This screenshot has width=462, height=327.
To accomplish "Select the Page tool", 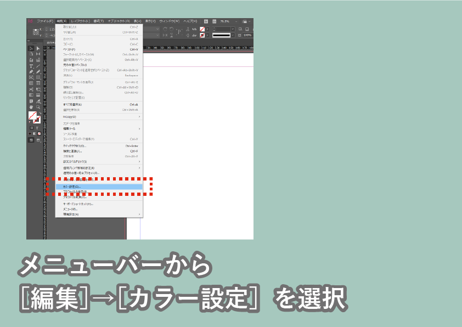I will point(31,54).
